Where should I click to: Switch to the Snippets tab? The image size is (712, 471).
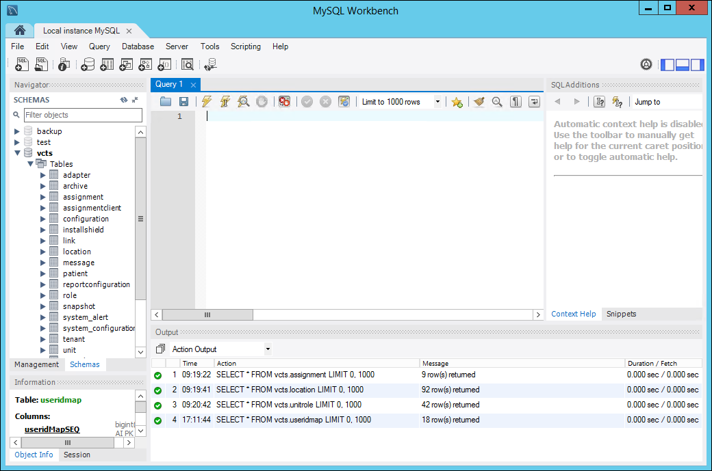coord(621,314)
